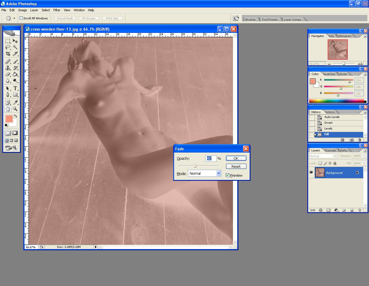Open the layer blend mode Normal dropdown

323,156
